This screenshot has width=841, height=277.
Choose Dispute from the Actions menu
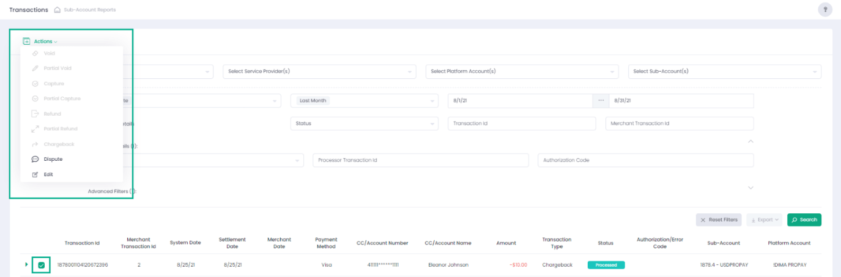click(x=53, y=159)
